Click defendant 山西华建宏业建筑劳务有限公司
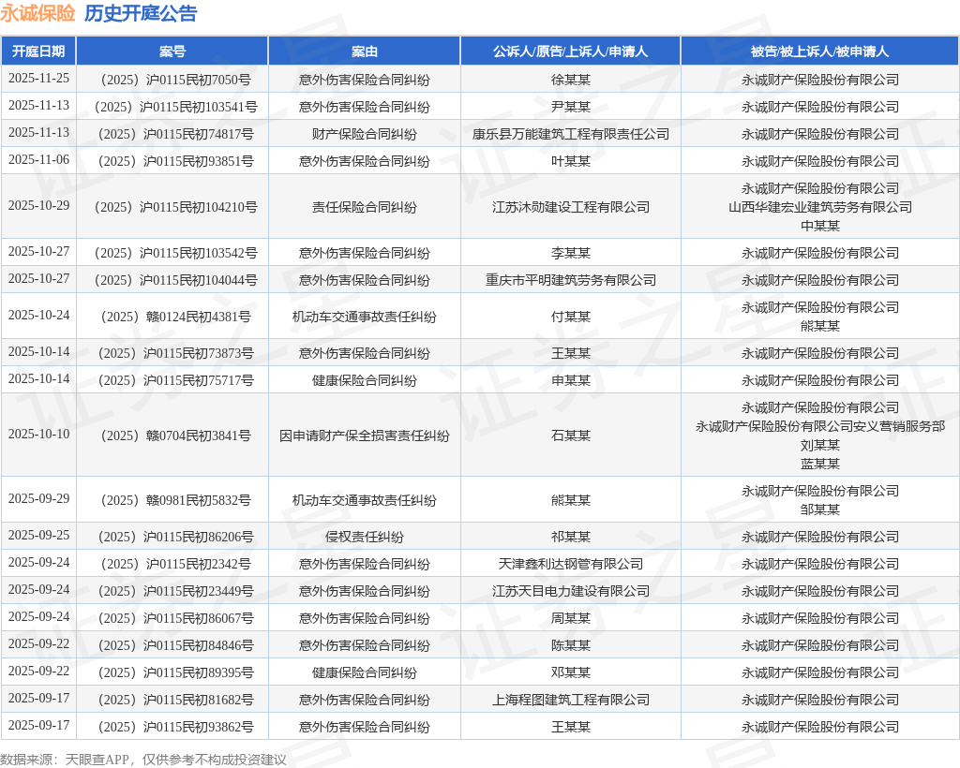 coord(819,207)
